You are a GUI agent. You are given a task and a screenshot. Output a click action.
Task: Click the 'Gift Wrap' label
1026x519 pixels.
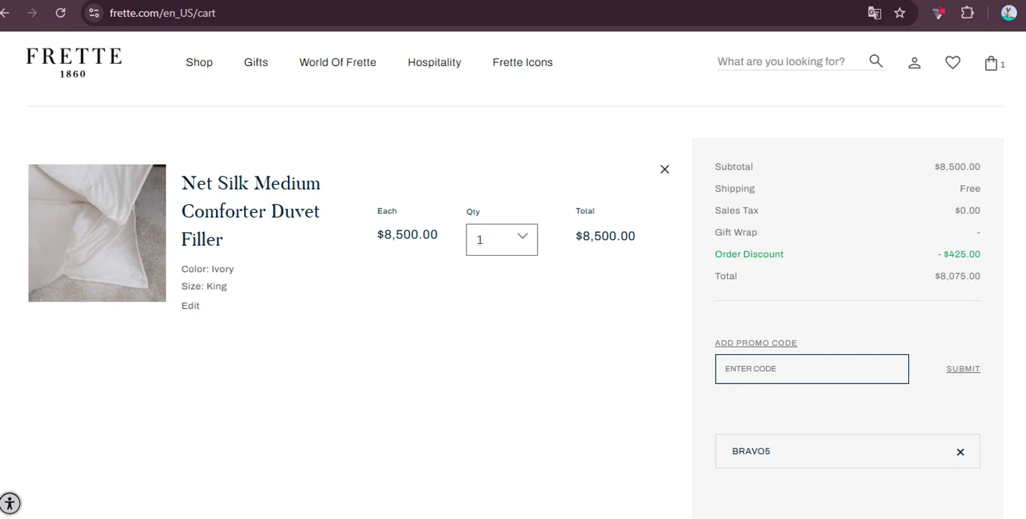736,232
